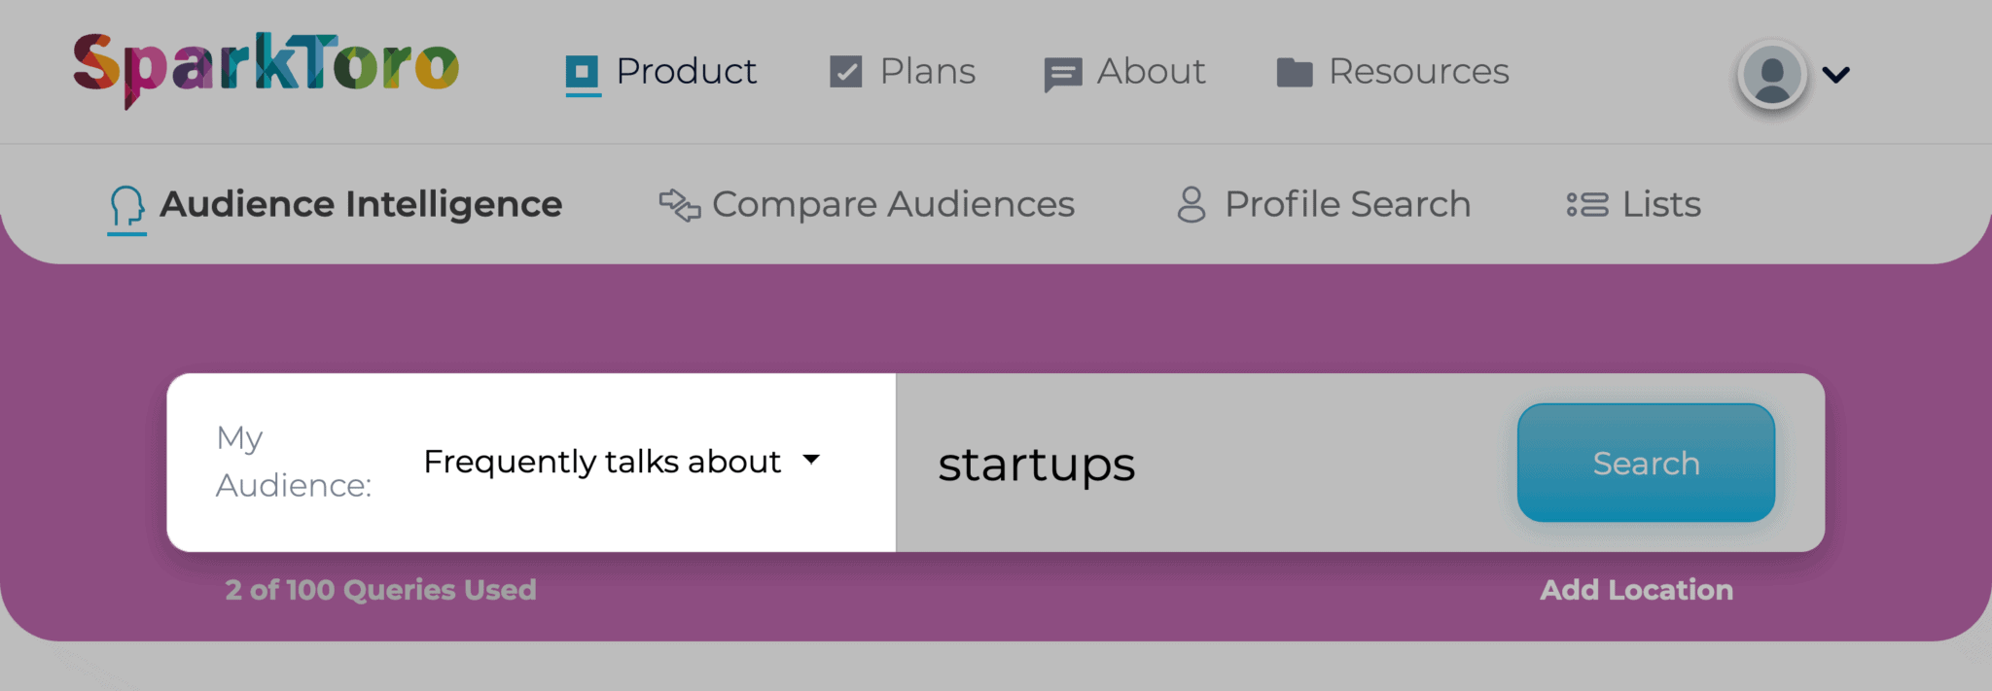This screenshot has height=691, width=1992.
Task: Switch to the Profile Search tab
Action: [1347, 204]
